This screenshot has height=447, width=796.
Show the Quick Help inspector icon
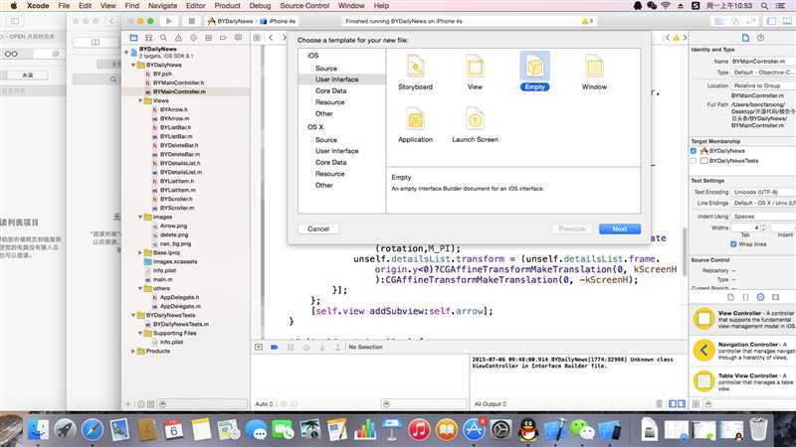pos(760,38)
